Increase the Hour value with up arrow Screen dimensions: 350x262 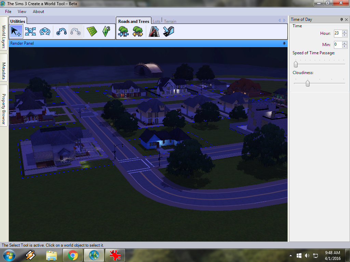tap(345, 32)
